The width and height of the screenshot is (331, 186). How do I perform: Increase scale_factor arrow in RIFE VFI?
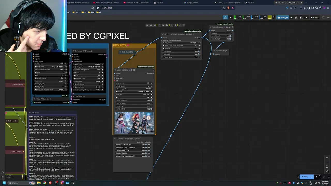[x=199, y=57]
